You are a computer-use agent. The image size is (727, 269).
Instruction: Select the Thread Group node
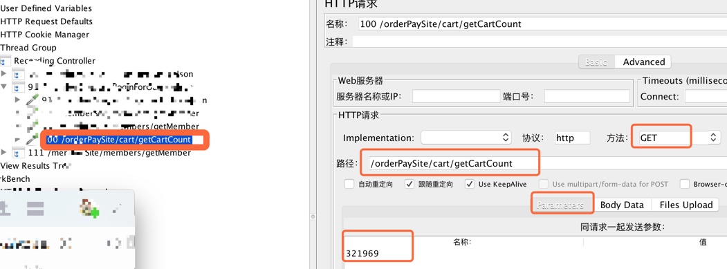click(x=28, y=47)
